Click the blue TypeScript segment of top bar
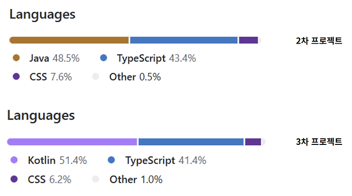Screen dimensions: 352x196 click(x=184, y=40)
